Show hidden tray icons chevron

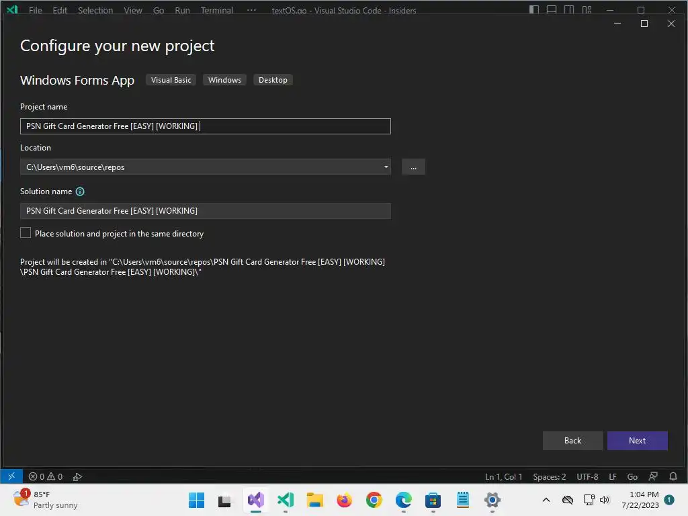point(546,500)
